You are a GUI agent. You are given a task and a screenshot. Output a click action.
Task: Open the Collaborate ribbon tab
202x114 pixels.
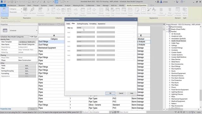tap(90, 5)
